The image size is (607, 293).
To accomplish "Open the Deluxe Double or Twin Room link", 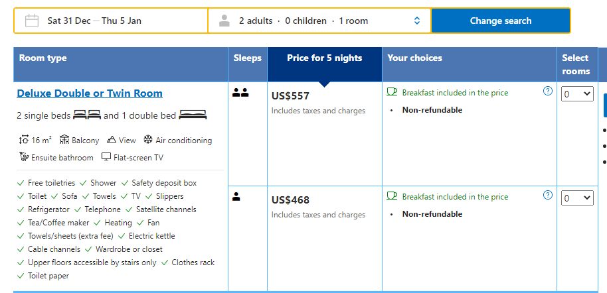I will 90,93.
